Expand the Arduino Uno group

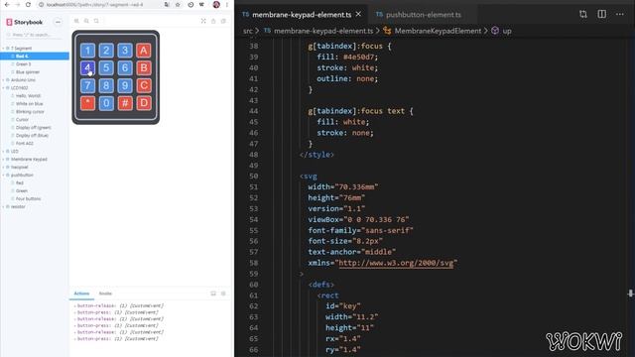point(23,80)
